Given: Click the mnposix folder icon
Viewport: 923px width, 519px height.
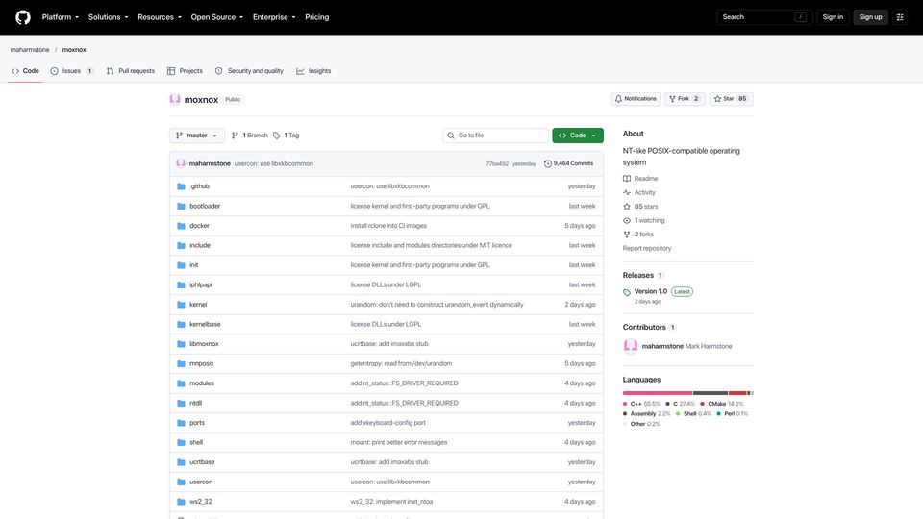Looking at the screenshot, I should (182, 363).
